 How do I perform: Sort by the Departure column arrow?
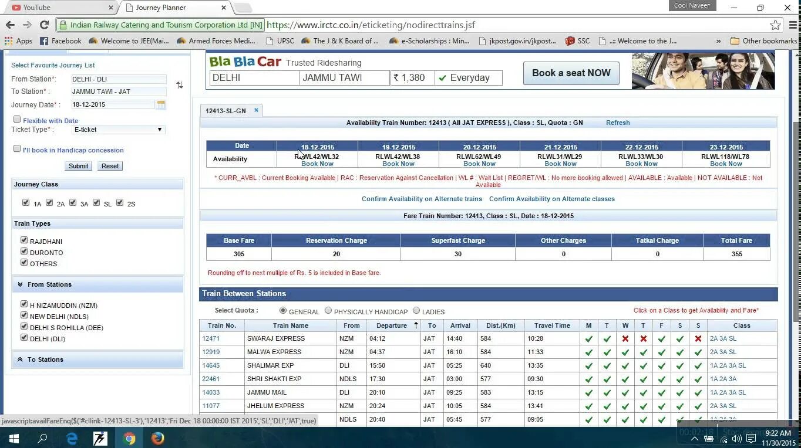click(416, 325)
